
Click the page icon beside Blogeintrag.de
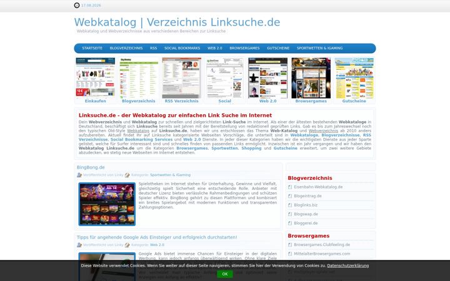click(x=290, y=196)
